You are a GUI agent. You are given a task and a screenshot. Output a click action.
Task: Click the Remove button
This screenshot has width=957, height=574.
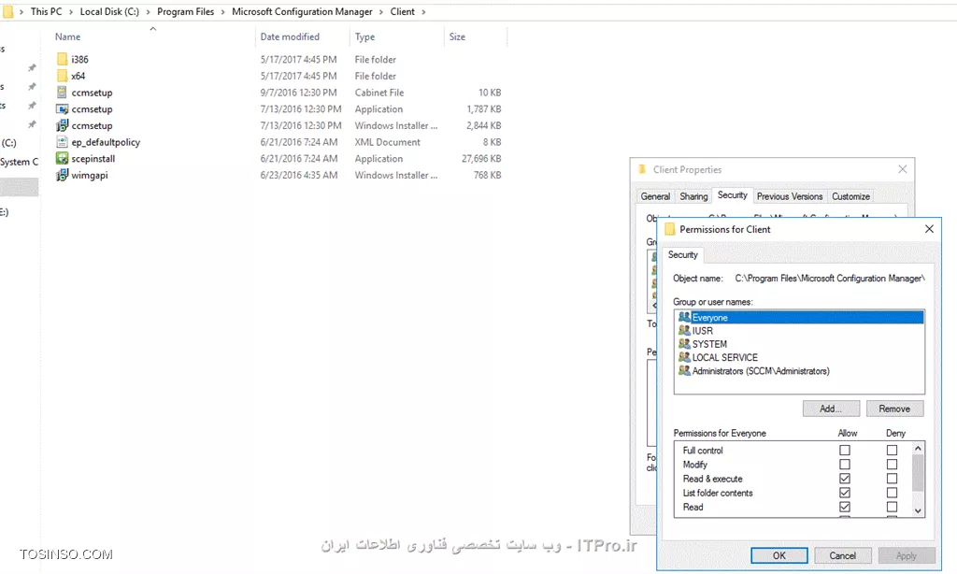pos(894,409)
